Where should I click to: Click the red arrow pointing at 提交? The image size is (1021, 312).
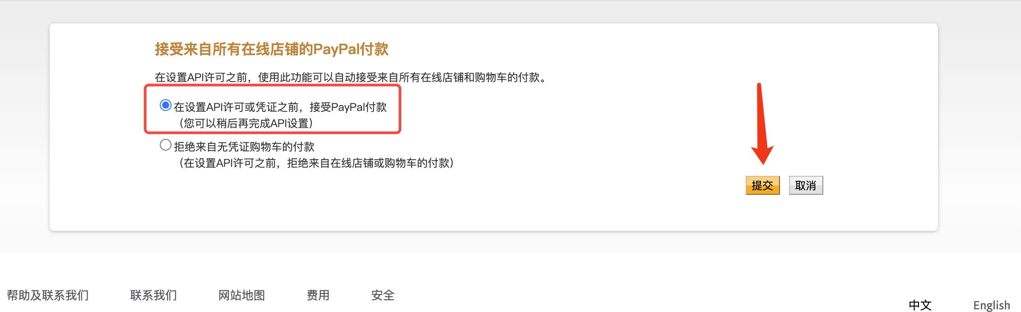pyautogui.click(x=762, y=124)
